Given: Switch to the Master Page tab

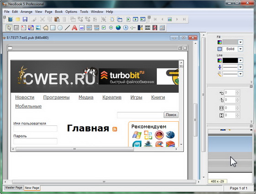Looking at the screenshot, I should pos(14,188).
